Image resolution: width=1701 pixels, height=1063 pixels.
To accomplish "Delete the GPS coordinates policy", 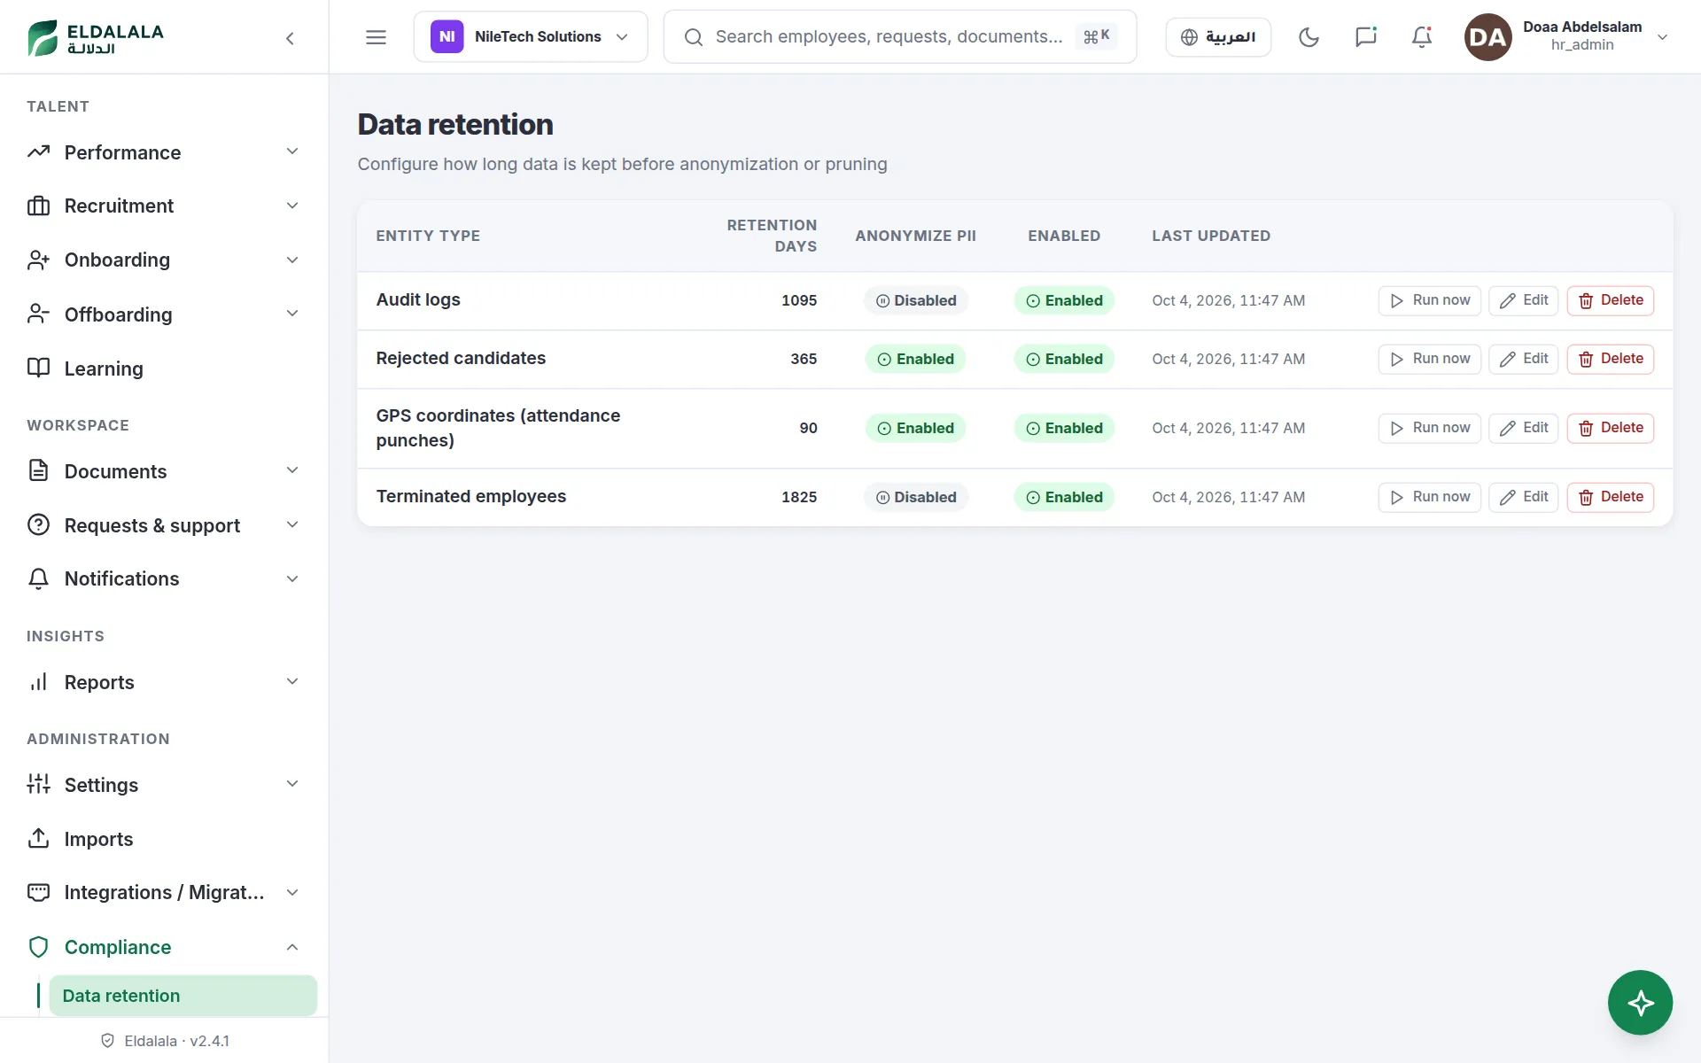I will [1610, 428].
